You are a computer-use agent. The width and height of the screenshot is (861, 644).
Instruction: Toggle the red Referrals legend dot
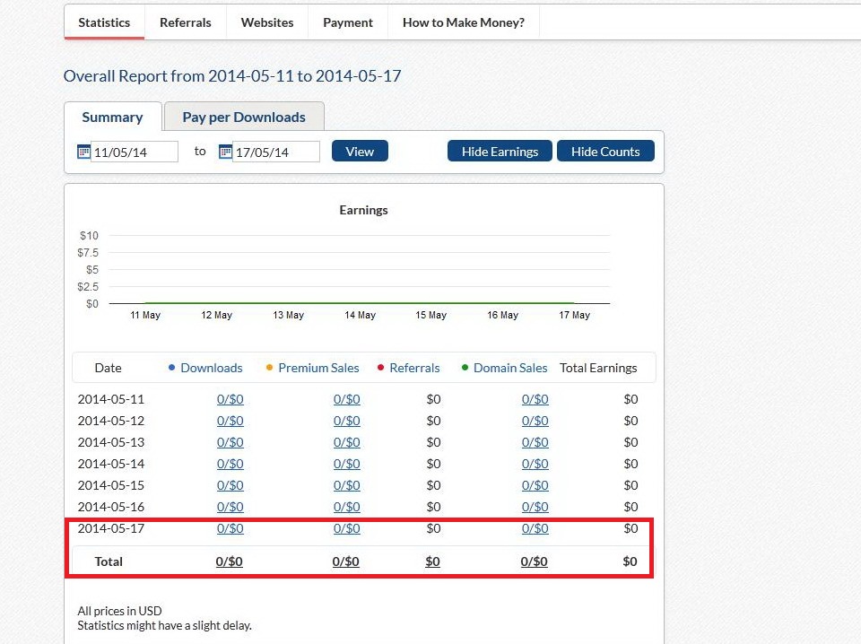(380, 368)
